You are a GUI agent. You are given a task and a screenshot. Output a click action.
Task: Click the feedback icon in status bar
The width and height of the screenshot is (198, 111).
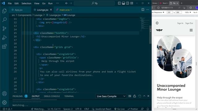click(x=142, y=109)
